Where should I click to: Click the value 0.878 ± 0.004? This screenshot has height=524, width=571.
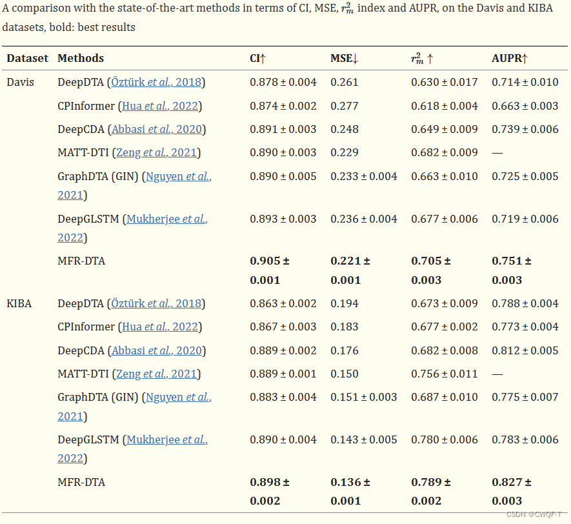click(x=283, y=83)
